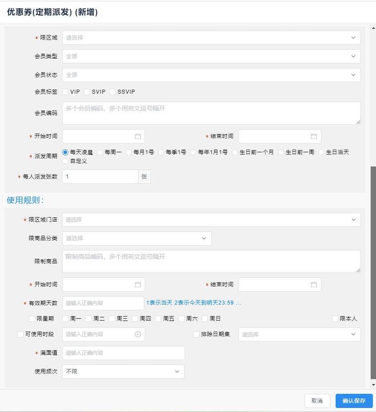This screenshot has height=412, width=376.
Task: Enable 限星期 checkbox
Action: [32, 319]
